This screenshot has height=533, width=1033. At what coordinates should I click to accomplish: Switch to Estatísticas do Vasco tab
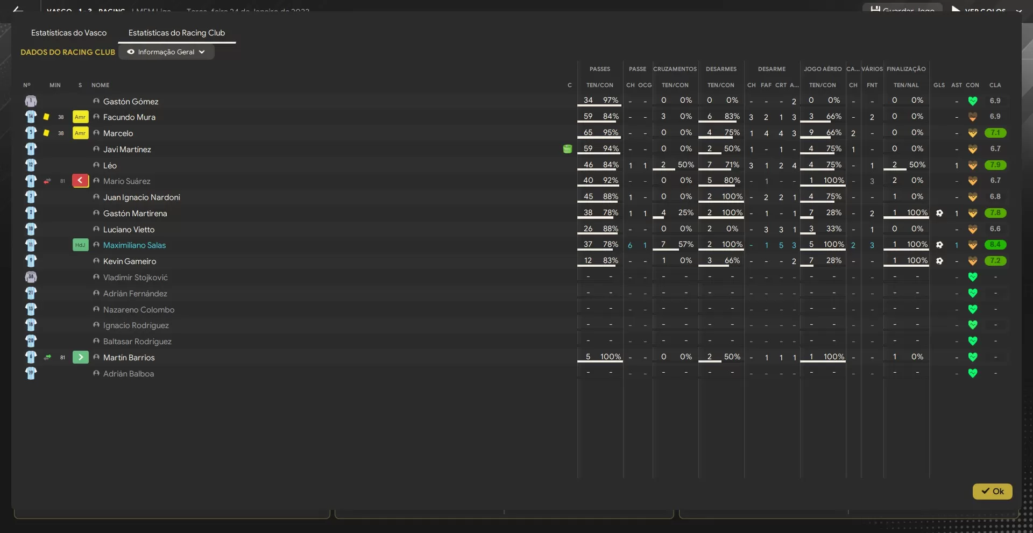pyautogui.click(x=69, y=33)
